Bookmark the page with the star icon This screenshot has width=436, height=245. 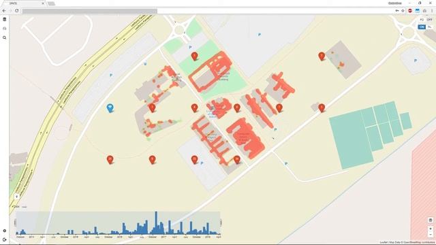click(x=403, y=11)
